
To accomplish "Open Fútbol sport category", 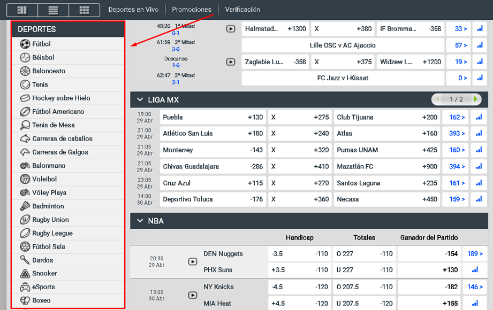I will 68,44.
